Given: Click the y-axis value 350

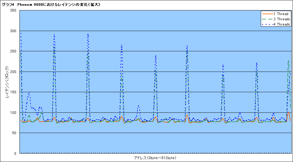Looking at the screenshot, I should [13, 10].
